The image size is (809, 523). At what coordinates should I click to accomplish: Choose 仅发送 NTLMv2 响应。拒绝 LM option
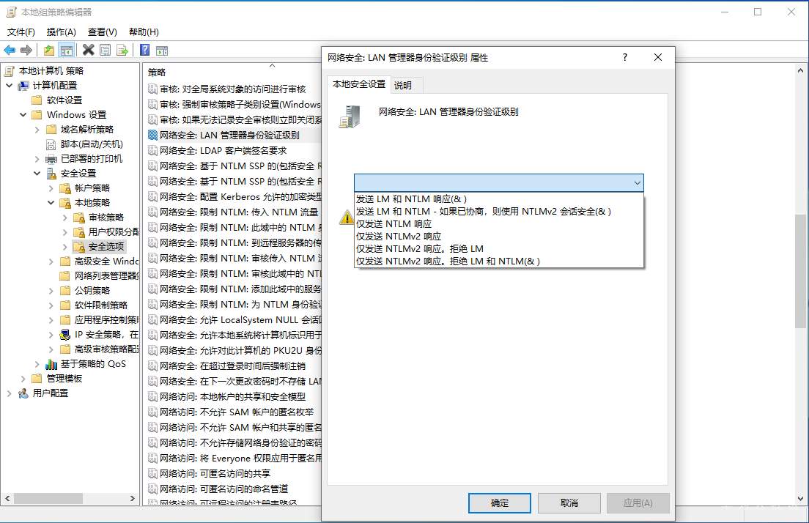pos(499,248)
